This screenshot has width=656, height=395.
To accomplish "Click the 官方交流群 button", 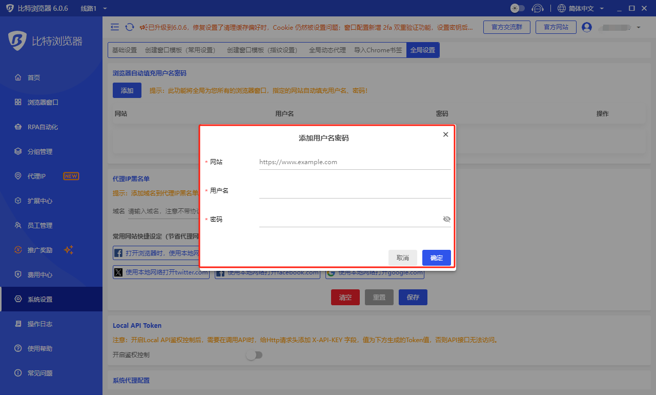I will coord(507,27).
